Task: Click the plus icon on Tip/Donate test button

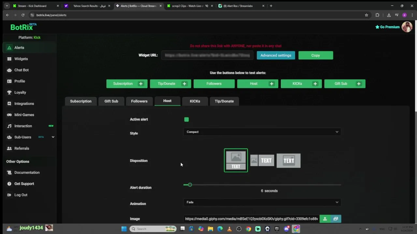Action: tap(184, 84)
